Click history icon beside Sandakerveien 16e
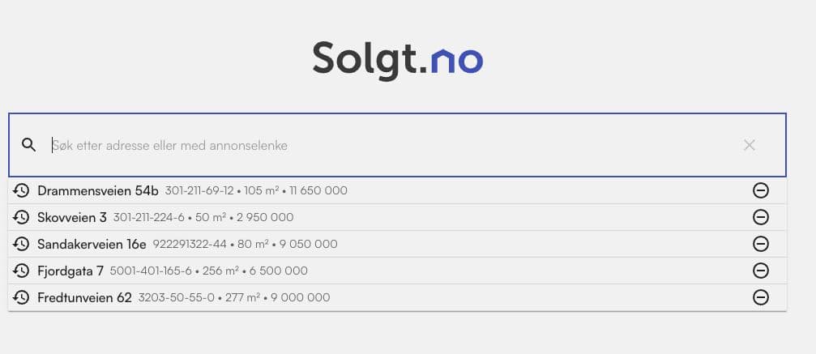The width and height of the screenshot is (816, 354). [22, 244]
